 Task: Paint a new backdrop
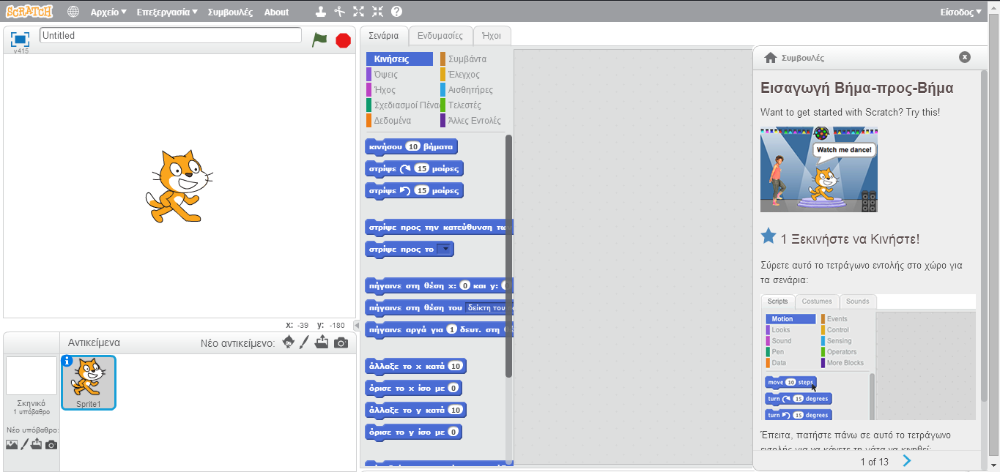tap(24, 444)
